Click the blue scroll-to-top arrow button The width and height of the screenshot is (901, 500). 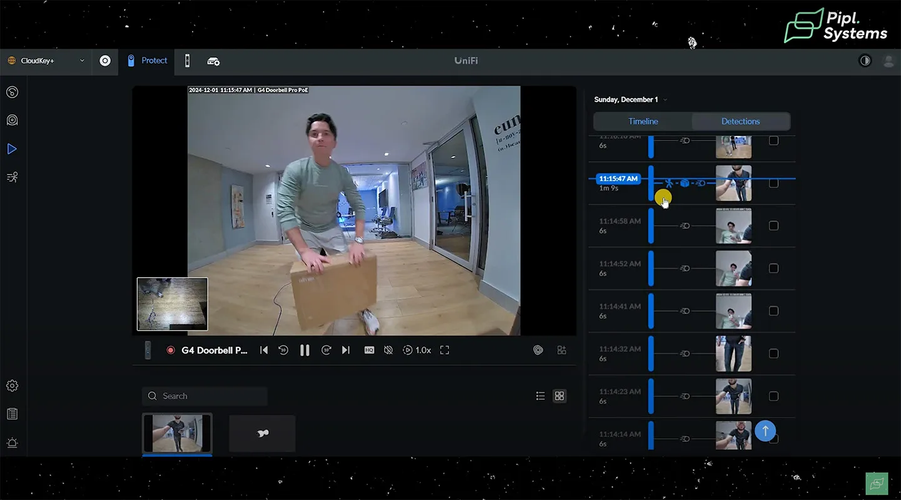pyautogui.click(x=765, y=431)
